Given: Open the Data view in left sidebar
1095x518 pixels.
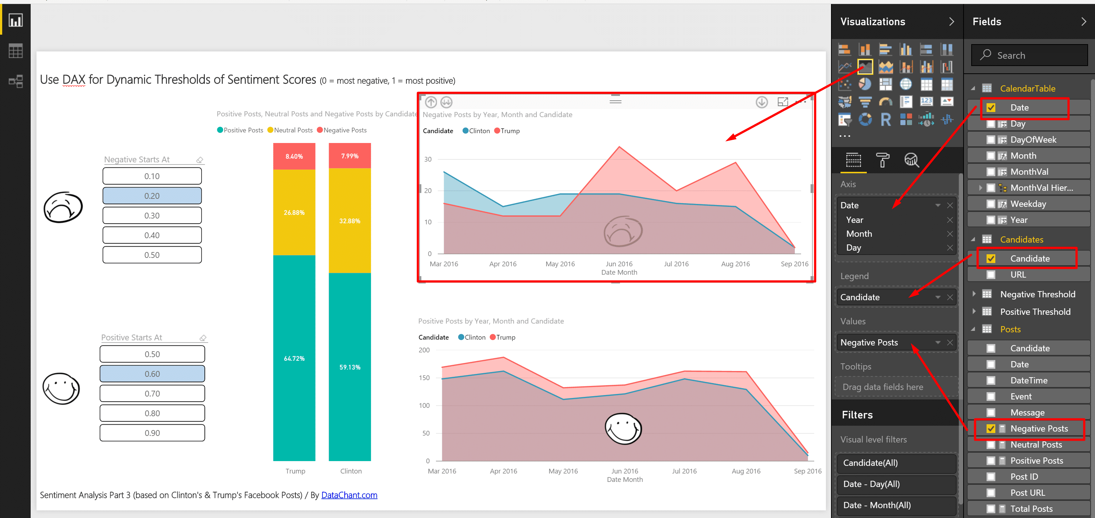Looking at the screenshot, I should pyautogui.click(x=16, y=51).
